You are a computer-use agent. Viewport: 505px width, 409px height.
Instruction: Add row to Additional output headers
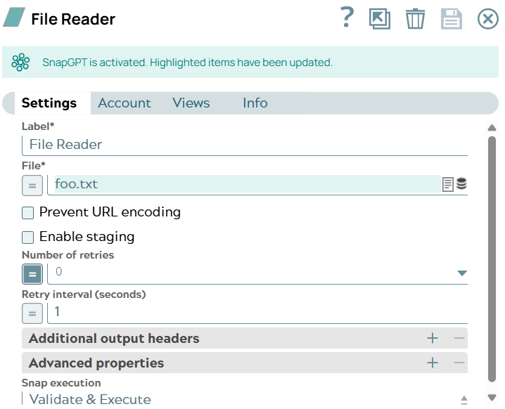pyautogui.click(x=433, y=339)
